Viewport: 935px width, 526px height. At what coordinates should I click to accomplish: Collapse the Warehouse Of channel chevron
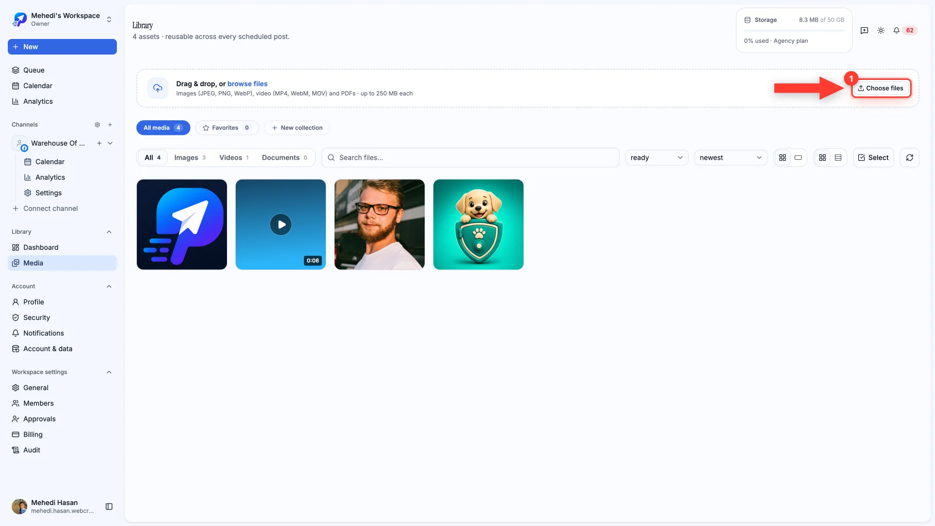coord(110,143)
